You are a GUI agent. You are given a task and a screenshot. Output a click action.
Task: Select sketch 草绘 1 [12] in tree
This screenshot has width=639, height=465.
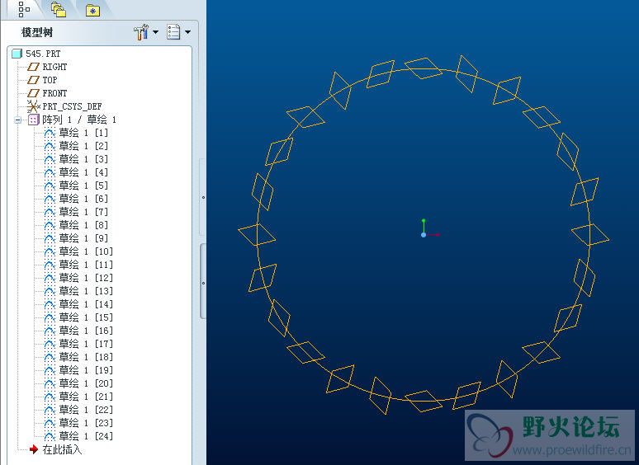point(85,278)
